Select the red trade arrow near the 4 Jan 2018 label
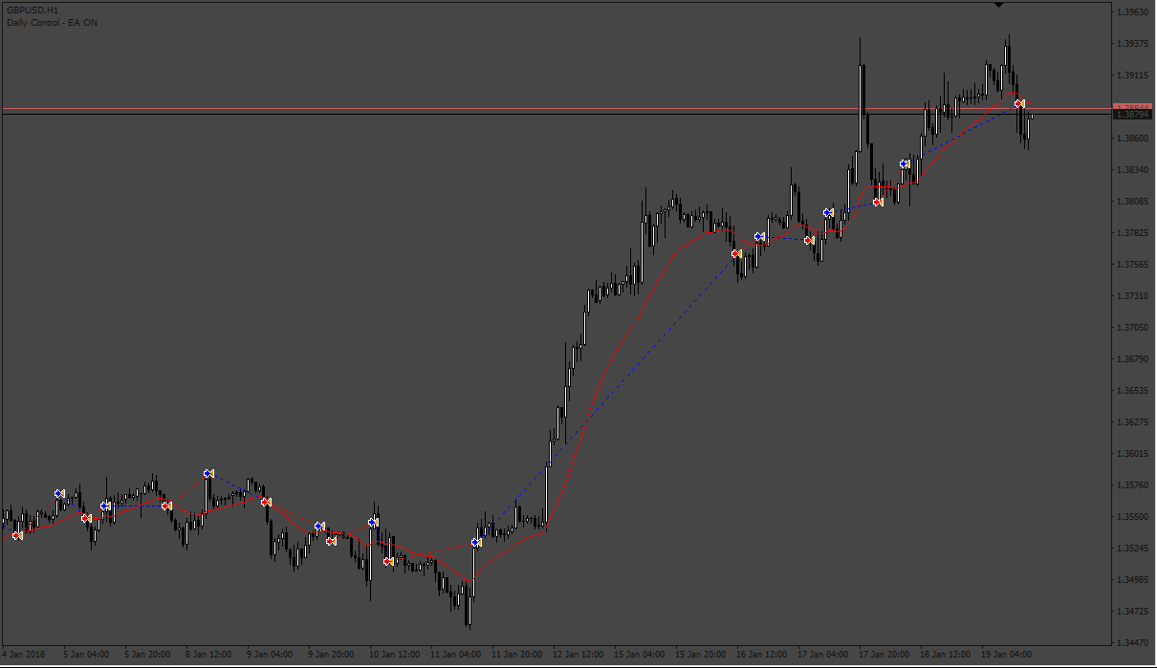Screen dimensions: 1157x668 [x=17, y=535]
